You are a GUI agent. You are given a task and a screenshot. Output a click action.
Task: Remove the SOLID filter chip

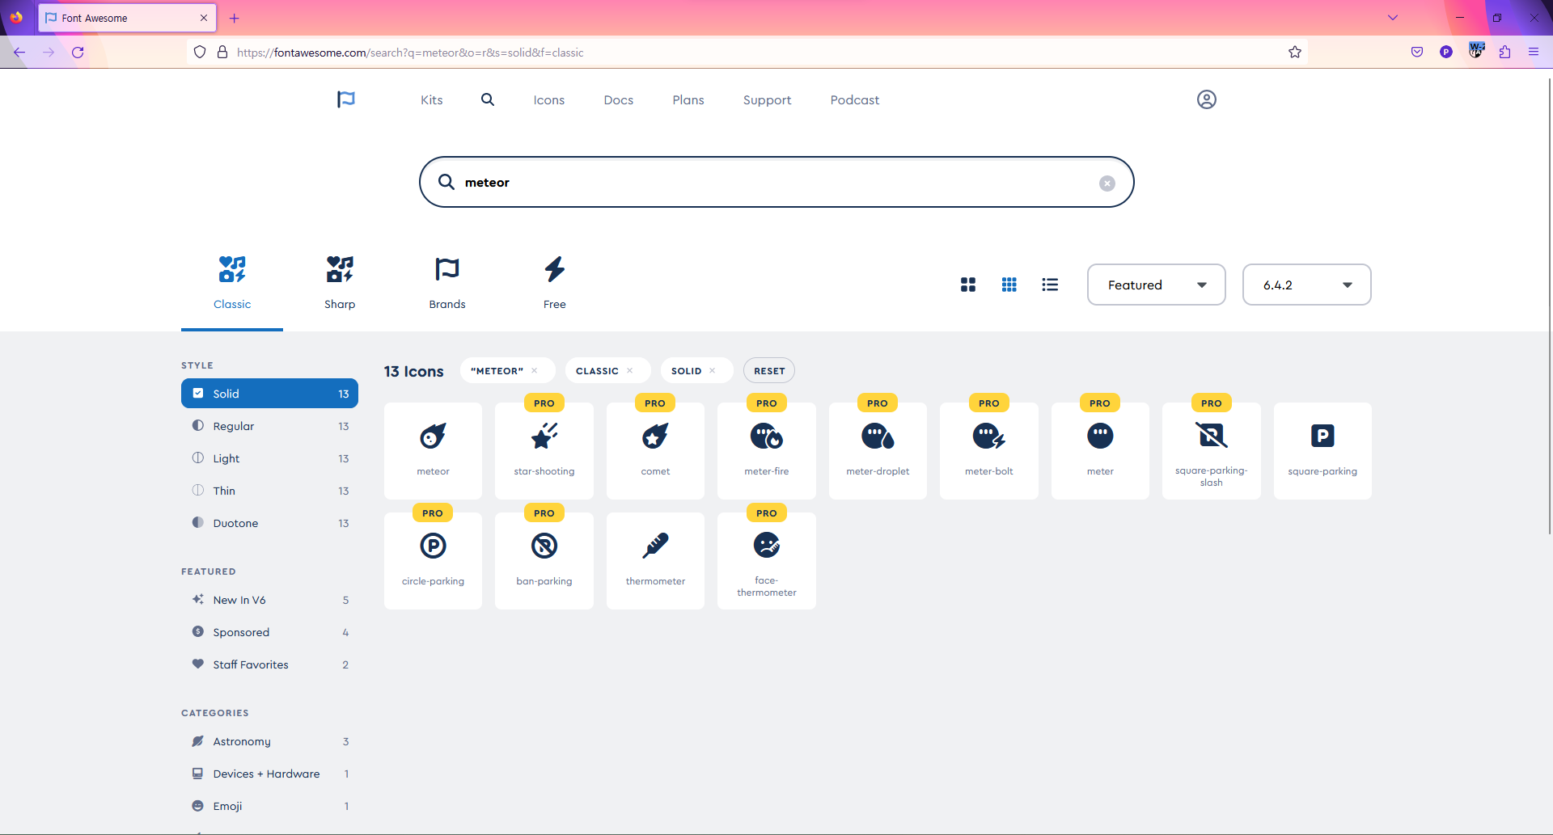pyautogui.click(x=713, y=371)
